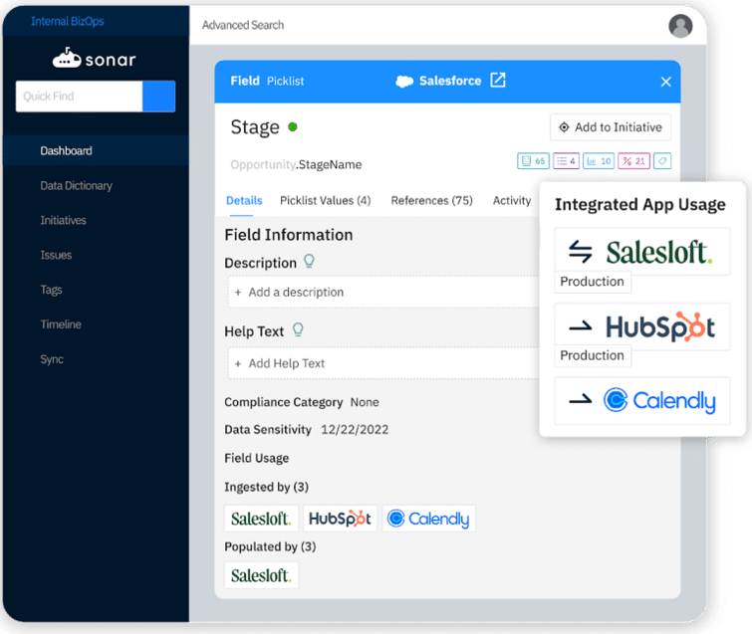Click Add Help Text field
752x634 pixels.
tap(383, 363)
